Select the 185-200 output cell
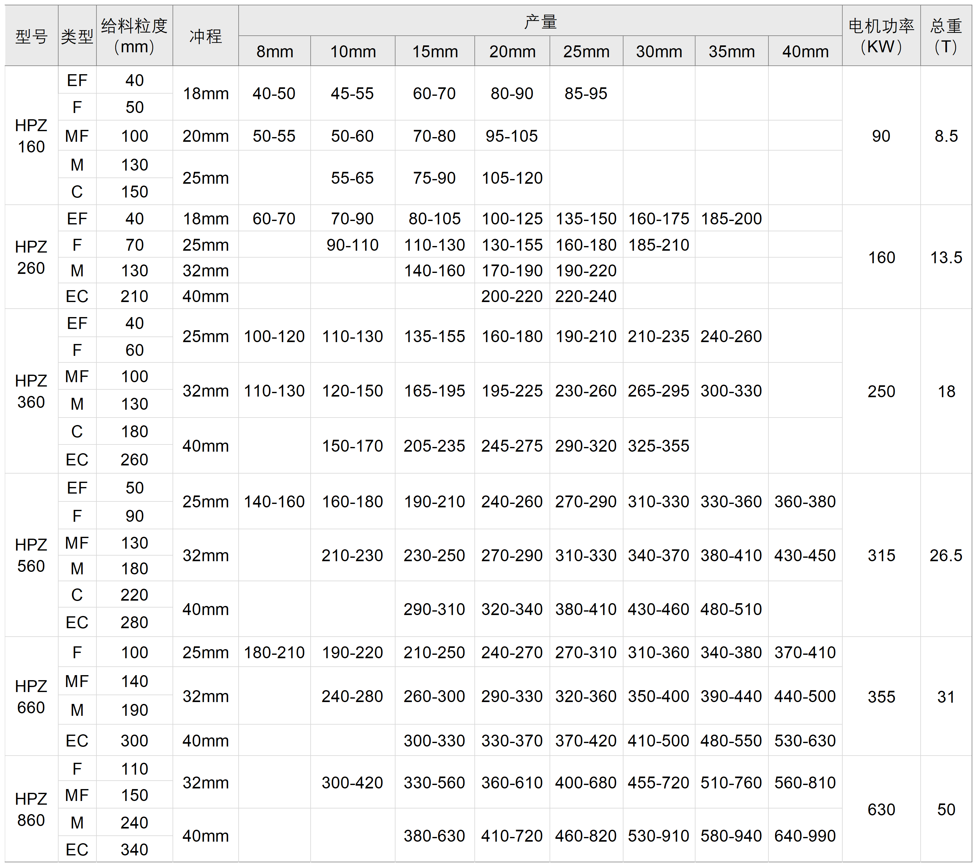This screenshot has width=977, height=867. click(731, 219)
